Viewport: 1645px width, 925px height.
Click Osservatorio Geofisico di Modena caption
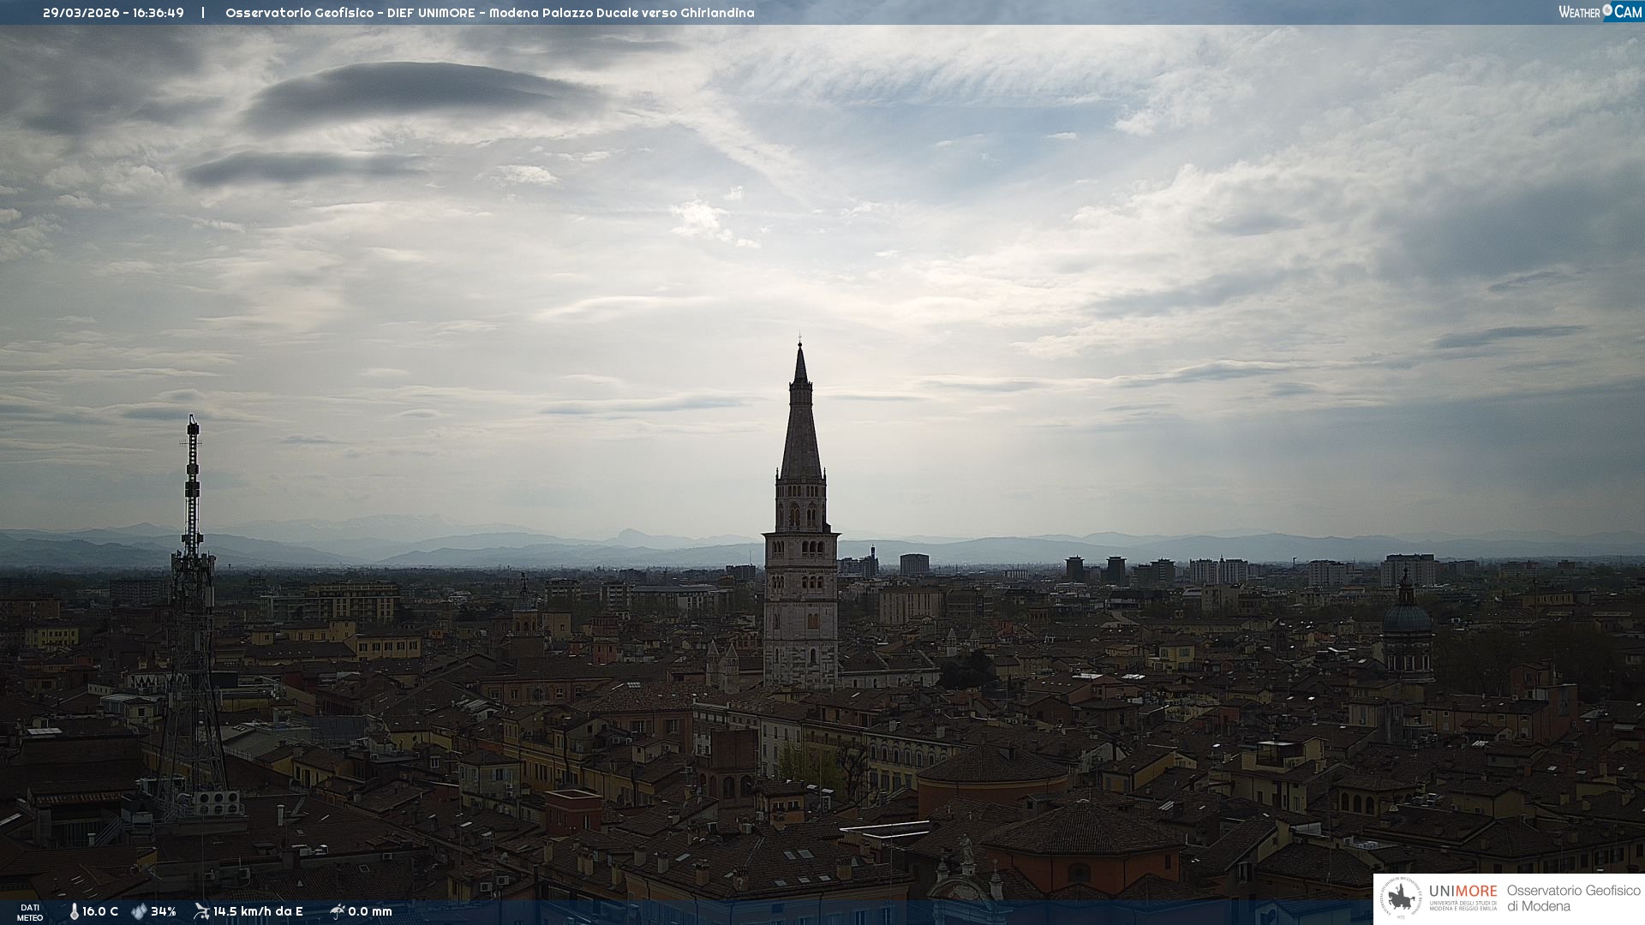pyautogui.click(x=1572, y=898)
